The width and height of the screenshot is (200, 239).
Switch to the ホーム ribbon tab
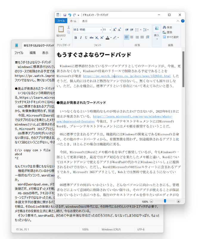(73, 21)
